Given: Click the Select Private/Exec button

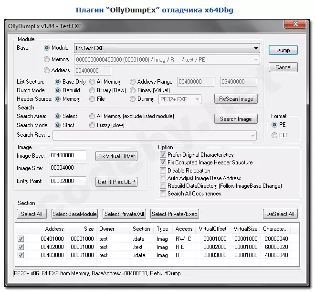Looking at the screenshot, I should click(x=175, y=214).
